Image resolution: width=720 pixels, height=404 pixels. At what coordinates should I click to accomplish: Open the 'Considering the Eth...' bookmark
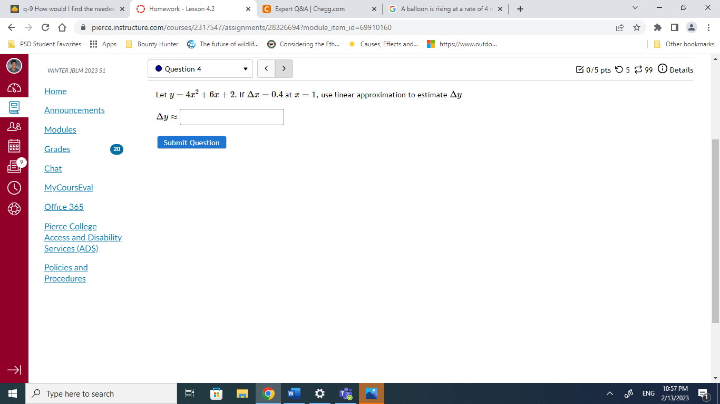pos(304,44)
